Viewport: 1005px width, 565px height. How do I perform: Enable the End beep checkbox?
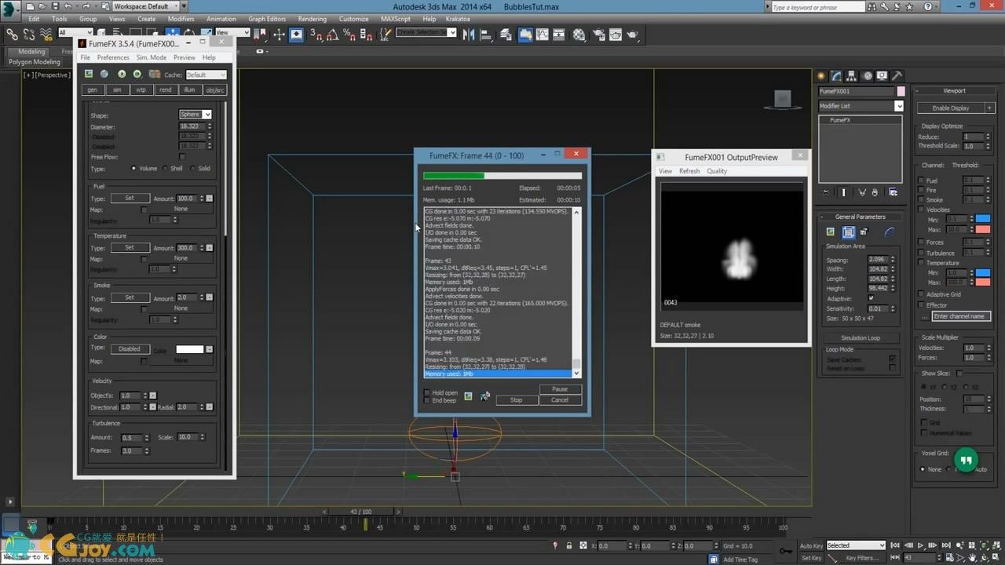tap(427, 400)
